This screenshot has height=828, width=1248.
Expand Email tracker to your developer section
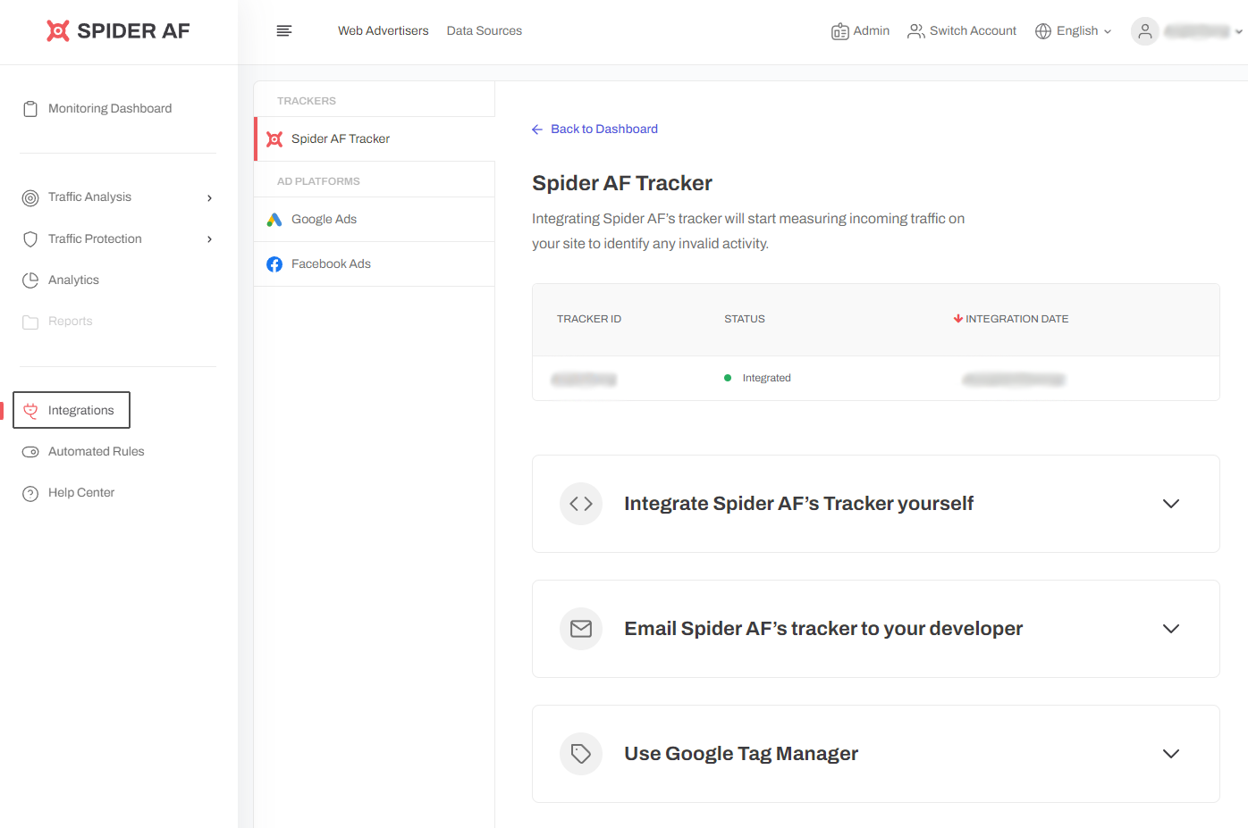[1170, 629]
